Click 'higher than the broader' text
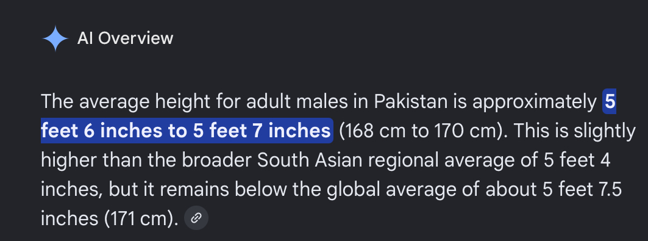 [x=146, y=161]
